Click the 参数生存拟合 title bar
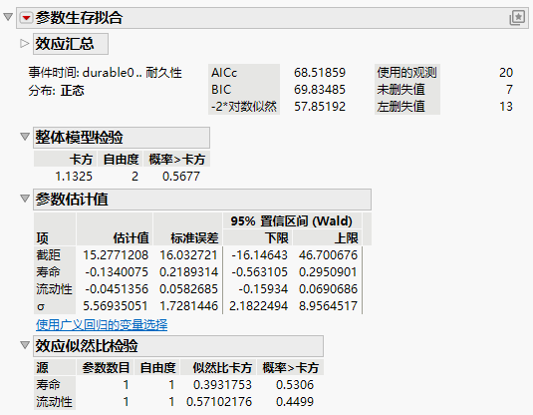Viewport: 533px width, 415px height. pos(272,18)
